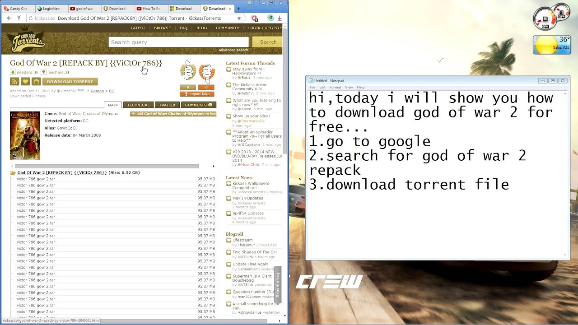The width and height of the screenshot is (578, 325).
Task: Click the DOWNLOAD TORRENT button
Action: pos(70,82)
